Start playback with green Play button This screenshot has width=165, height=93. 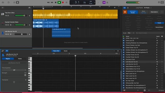point(59,2)
